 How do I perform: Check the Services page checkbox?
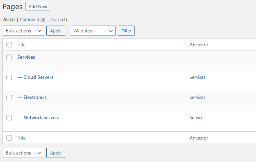(9, 57)
